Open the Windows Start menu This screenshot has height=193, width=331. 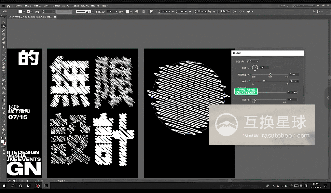4,186
